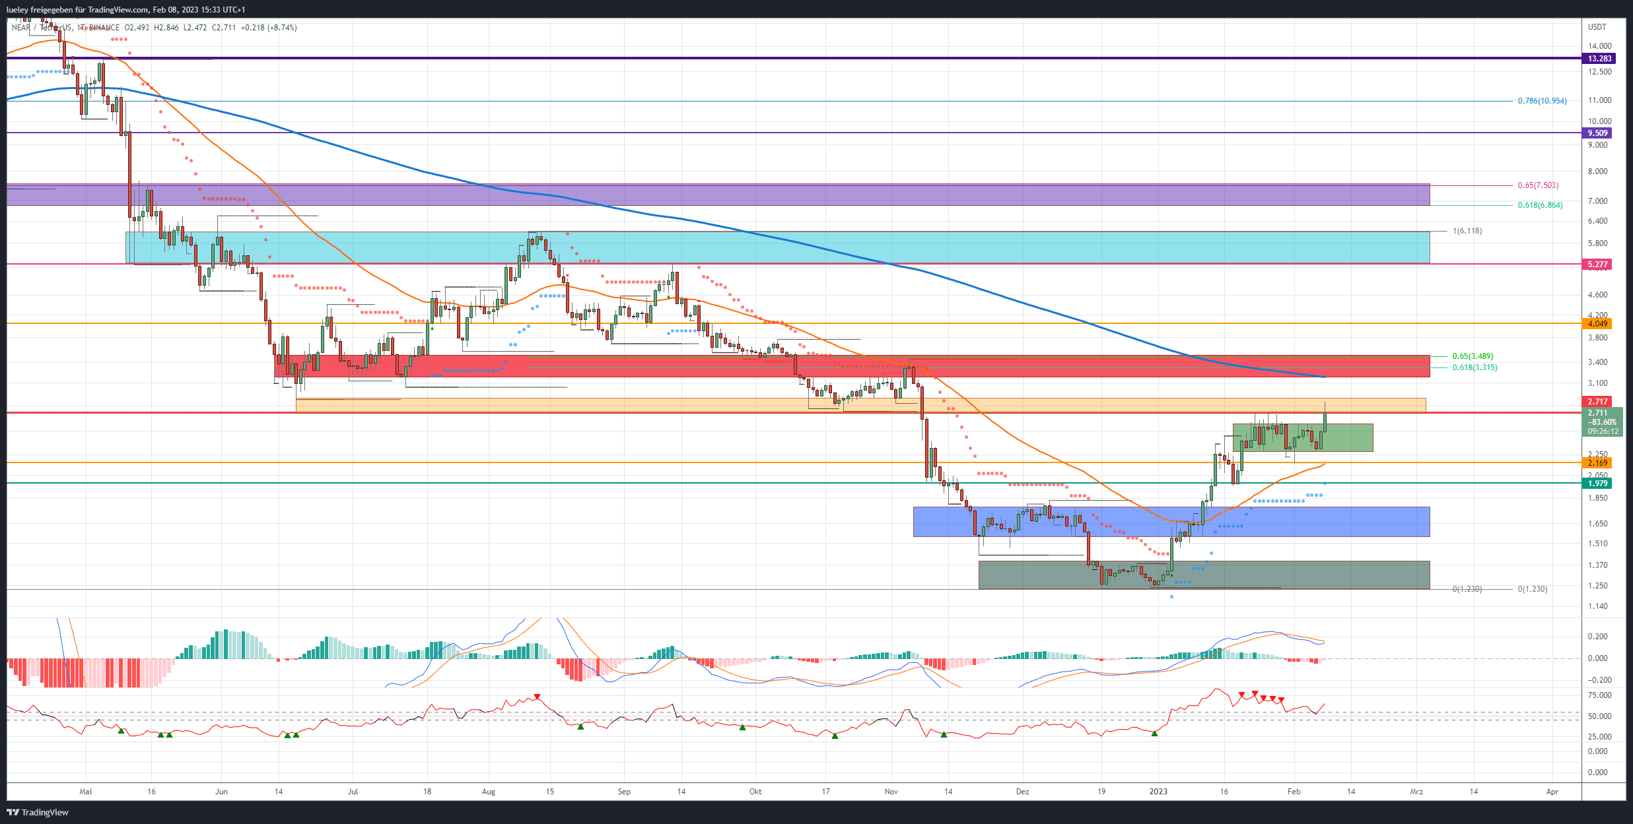The image size is (1633, 824).
Task: Click the green 1.979 price label
Action: [x=1597, y=484]
